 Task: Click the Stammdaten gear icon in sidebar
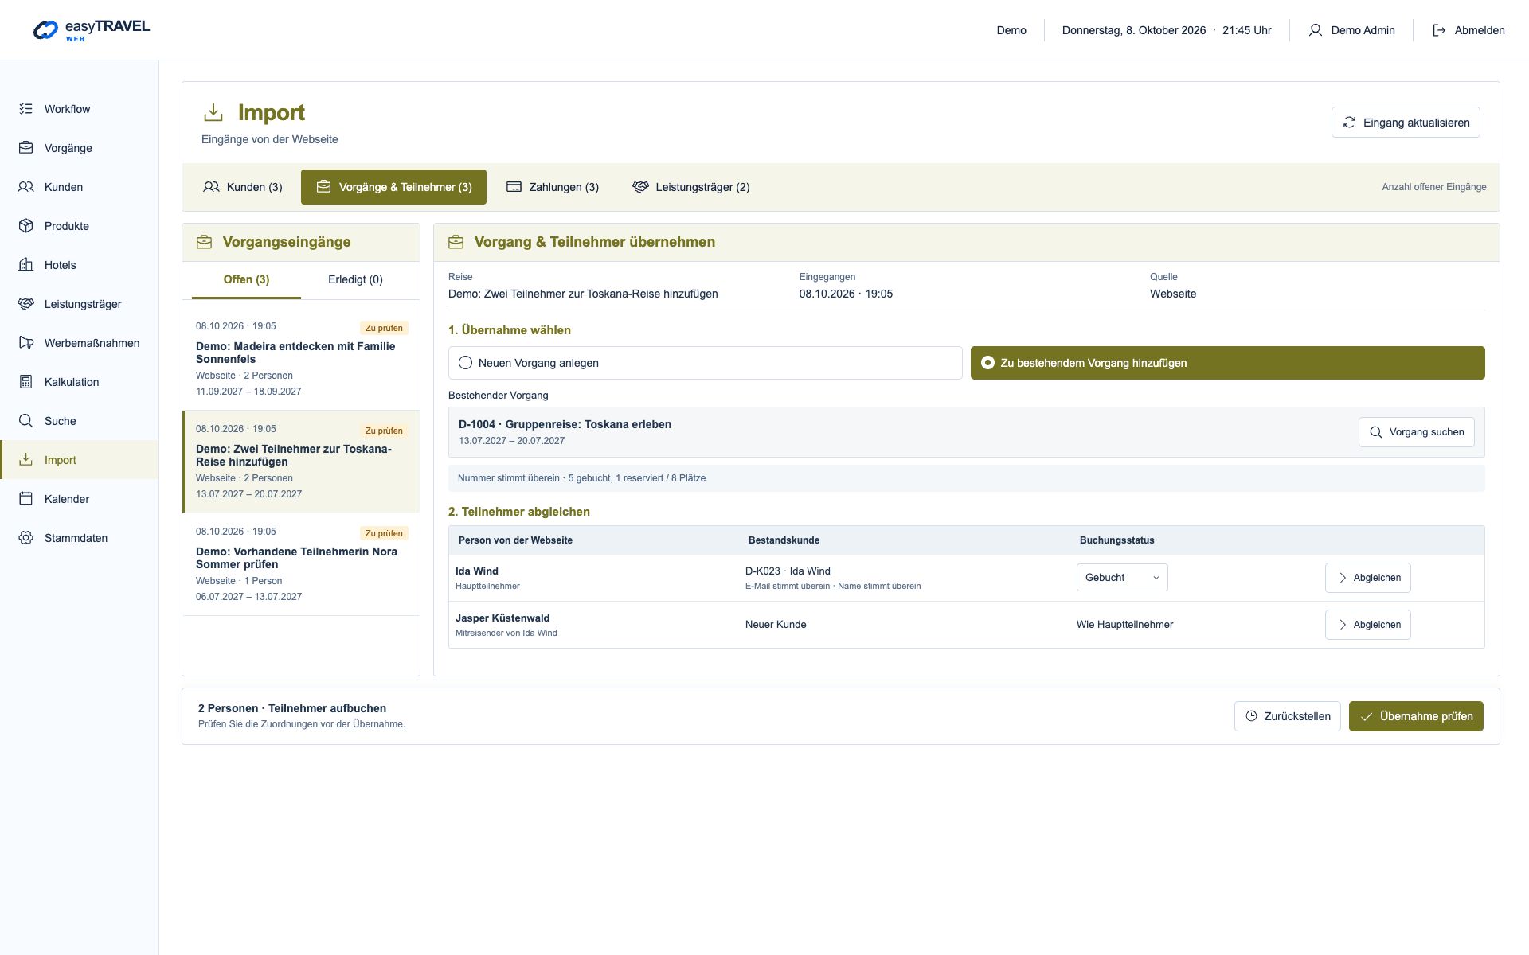[x=25, y=538]
